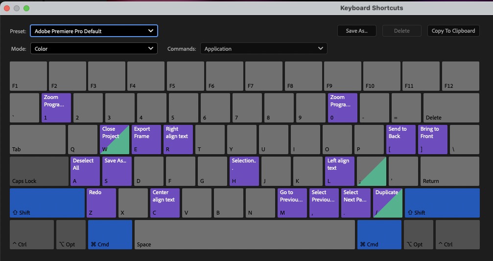This screenshot has height=261, width=493.
Task: Select the K key
Action: pyautogui.click(x=308, y=171)
